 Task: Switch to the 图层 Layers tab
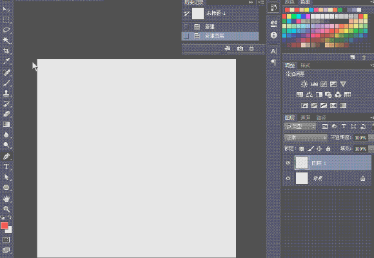(x=290, y=118)
